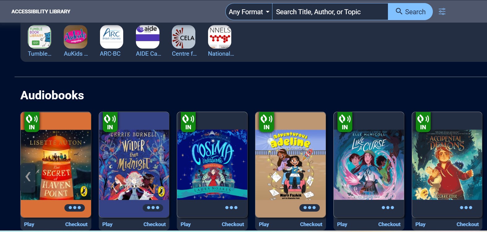Image resolution: width=487 pixels, height=232 pixels.
Task: Open more options for Accidental Demons
Action: click(x=466, y=208)
